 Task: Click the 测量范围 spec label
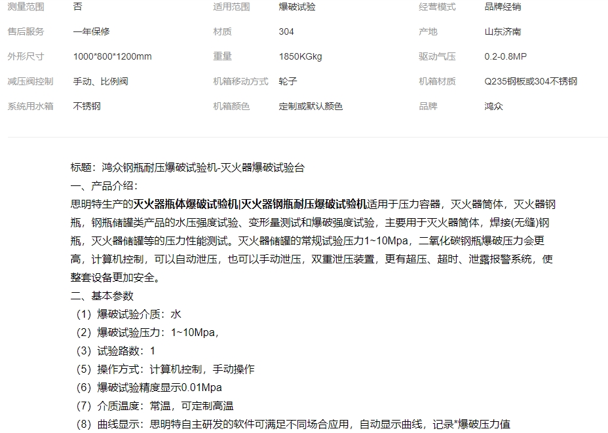point(26,7)
